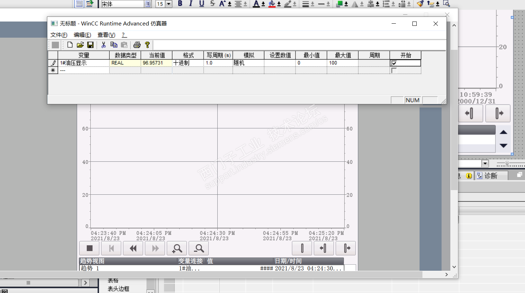Click the fill color paint bucket icon
The image size is (525, 293).
pyautogui.click(x=272, y=4)
